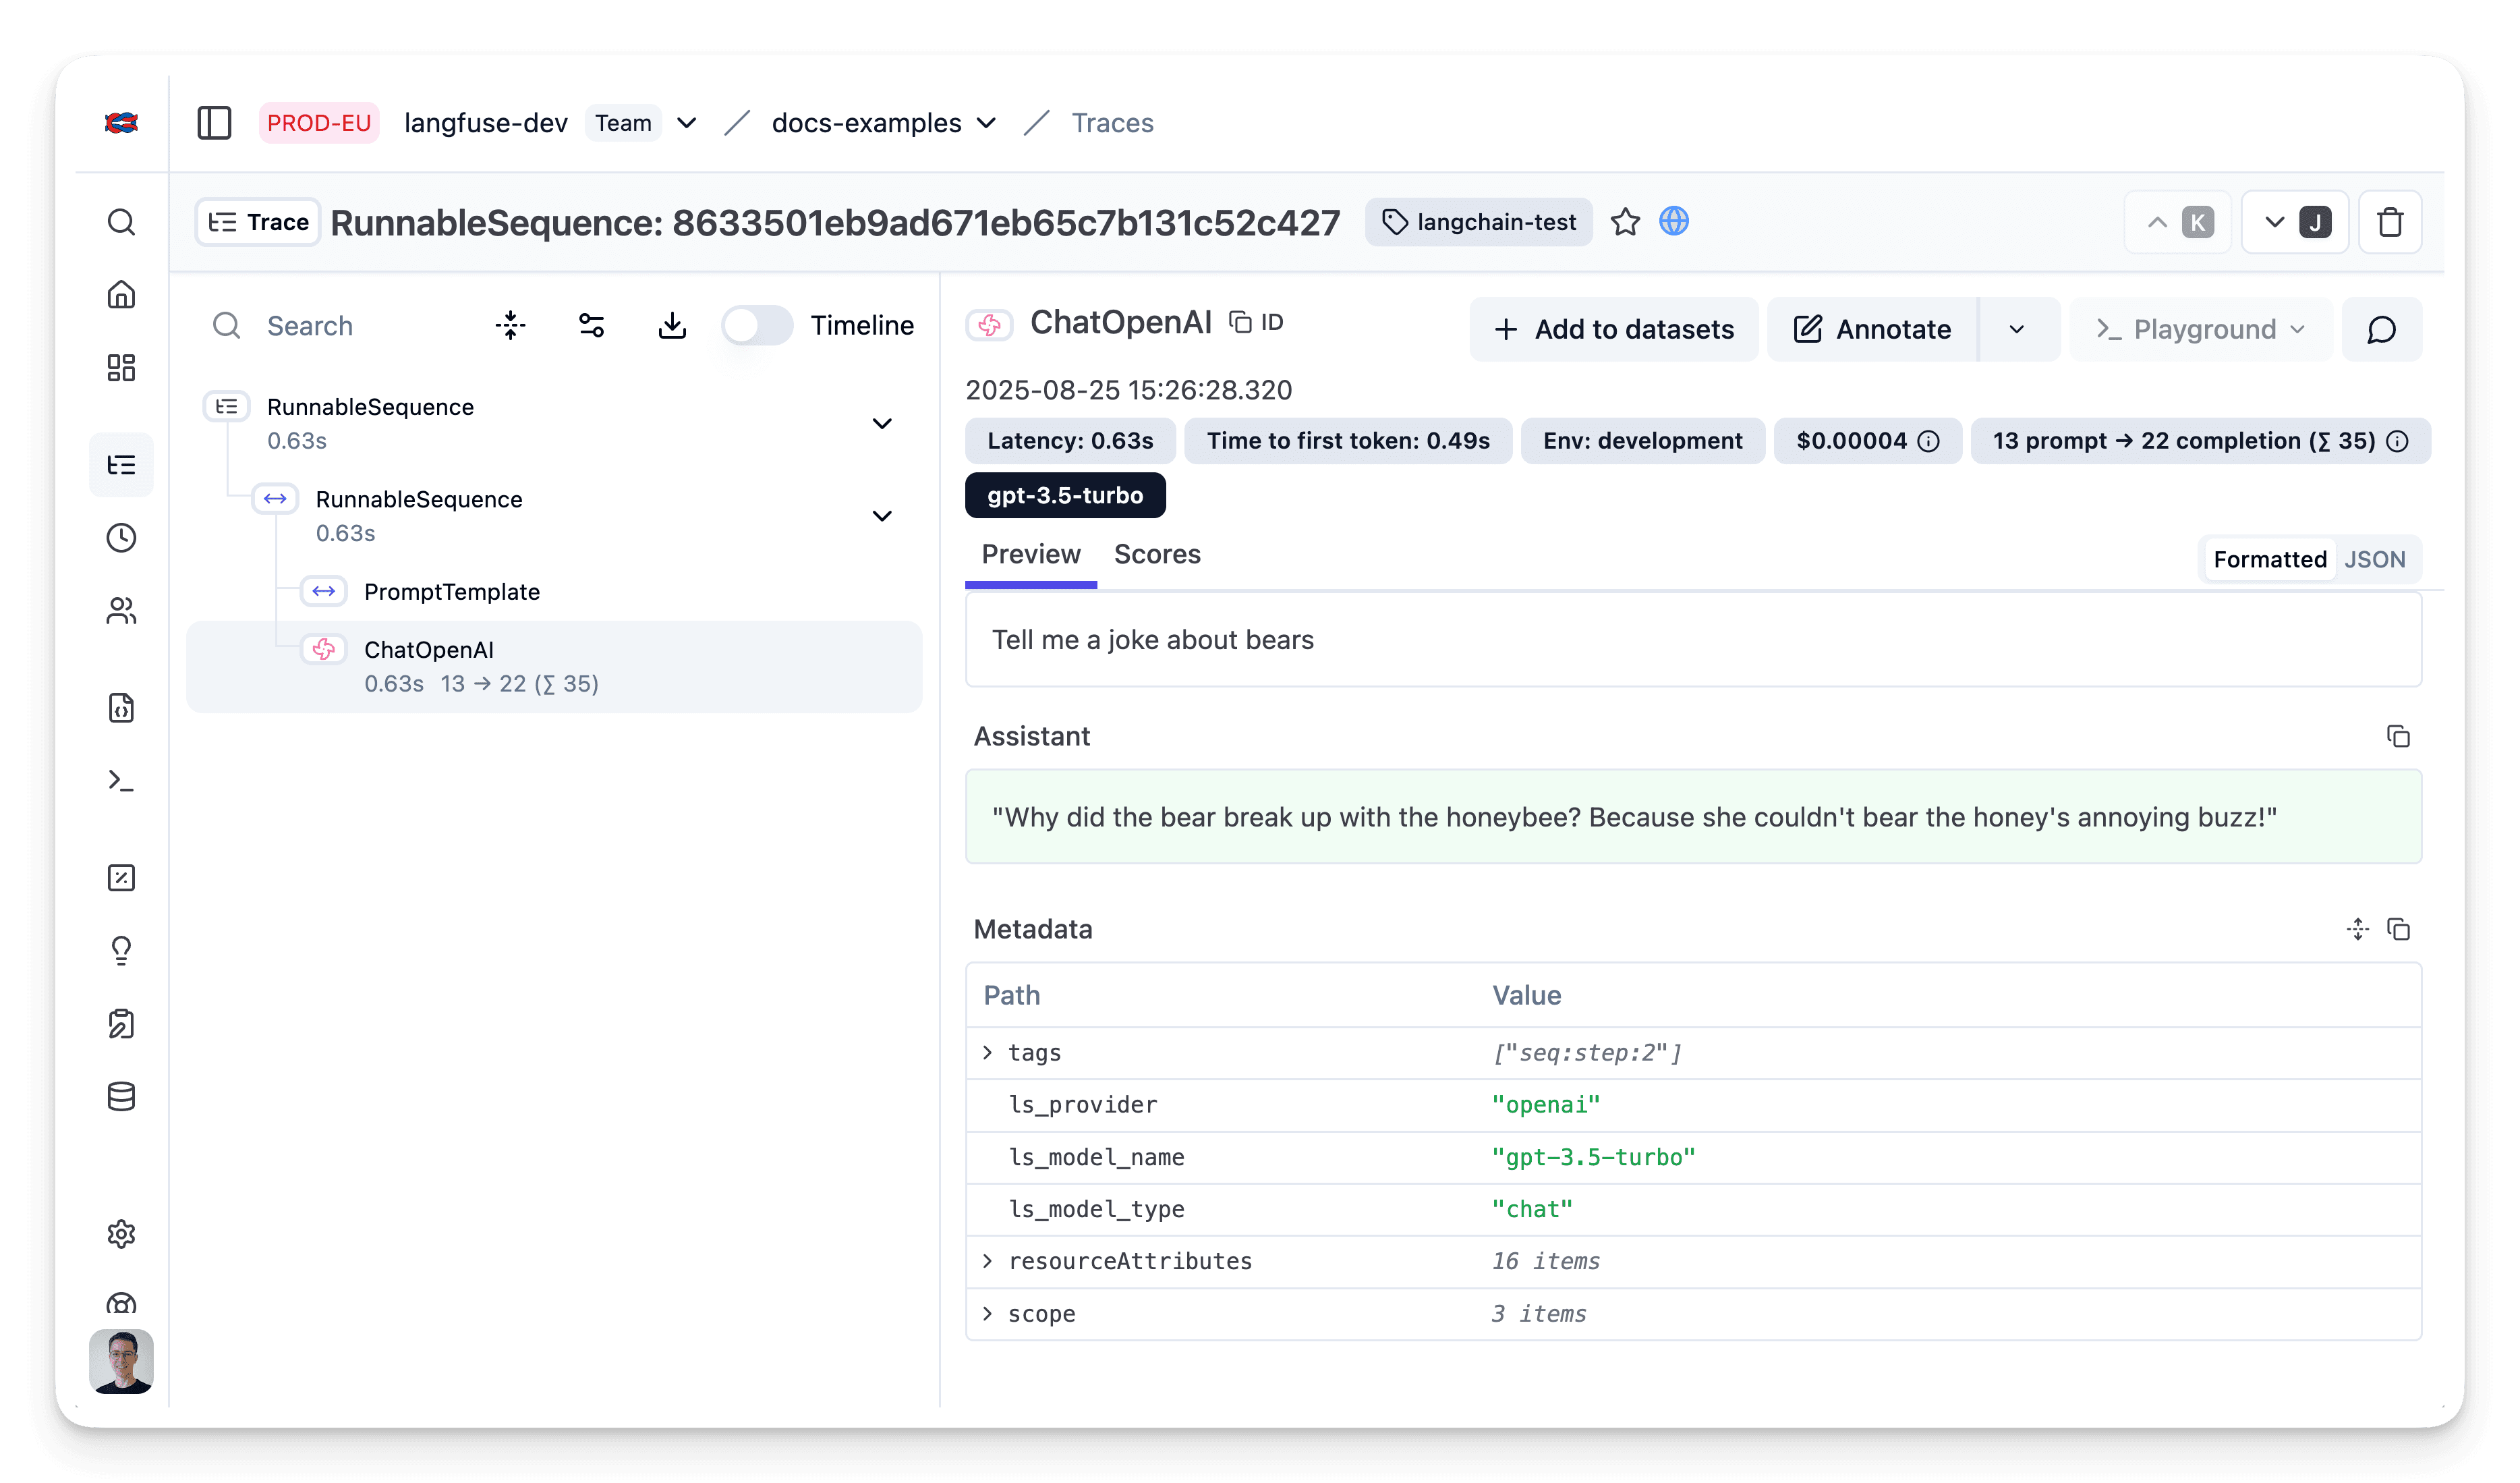
Task: Download the trace using the download icon
Action: click(x=672, y=325)
